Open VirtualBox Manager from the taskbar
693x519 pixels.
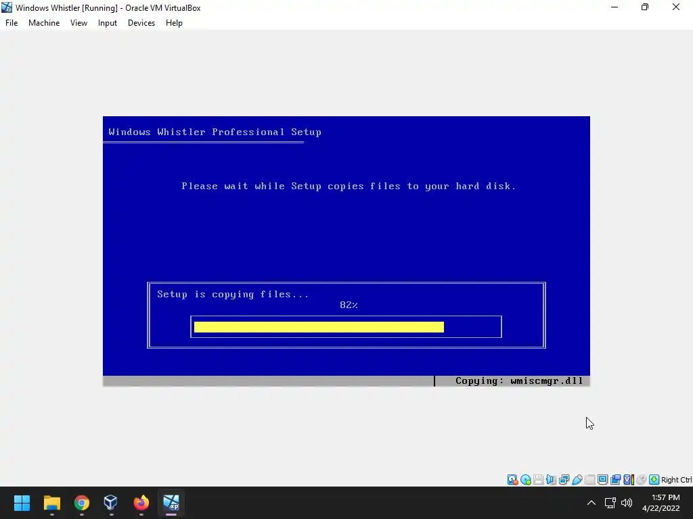point(111,503)
